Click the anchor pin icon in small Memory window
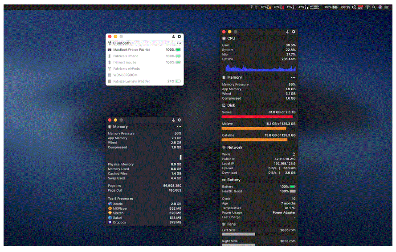This screenshot has height=252, width=396. click(x=174, y=120)
